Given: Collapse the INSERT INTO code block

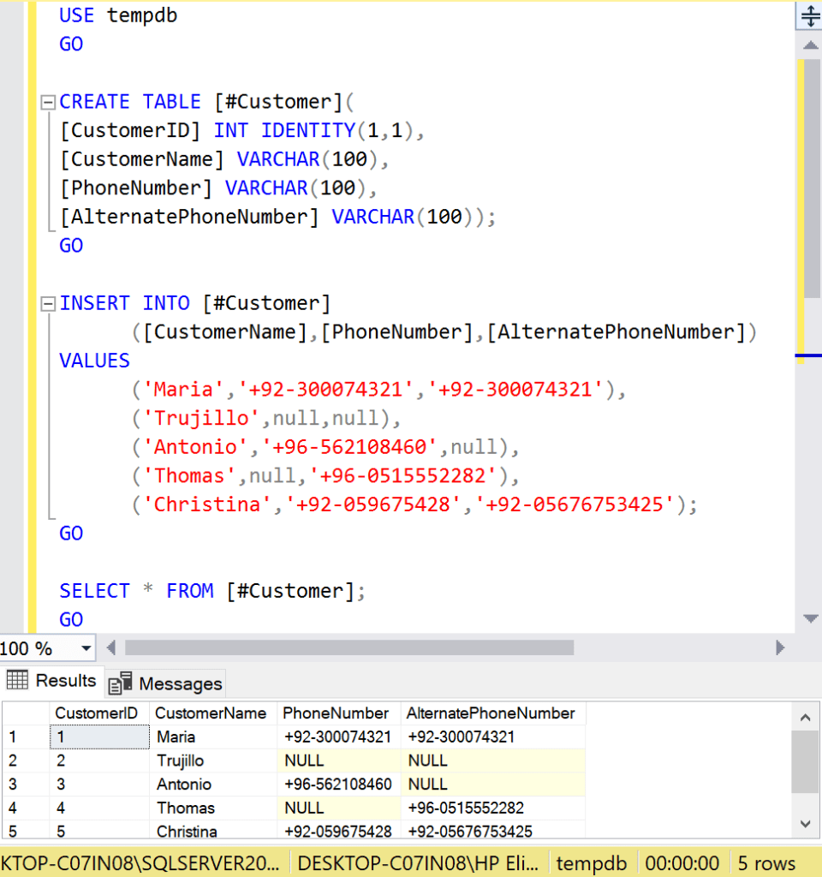Looking at the screenshot, I should 48,303.
